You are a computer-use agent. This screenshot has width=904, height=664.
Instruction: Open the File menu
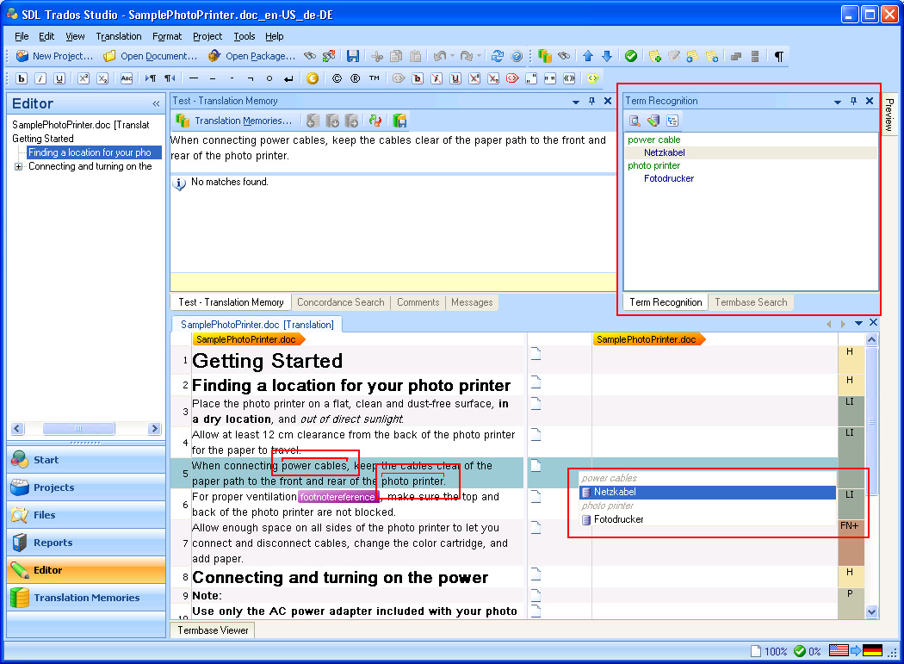click(22, 36)
